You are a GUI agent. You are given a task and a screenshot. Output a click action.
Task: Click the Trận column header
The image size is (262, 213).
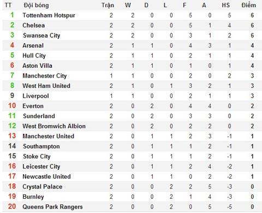(x=108, y=5)
